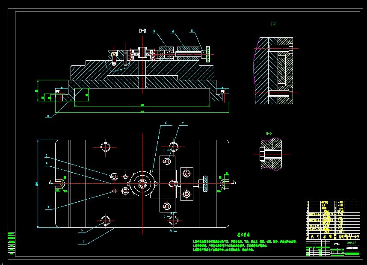367x265 pixels.
Task: Click part callout number 1
Action: click(x=83, y=241)
